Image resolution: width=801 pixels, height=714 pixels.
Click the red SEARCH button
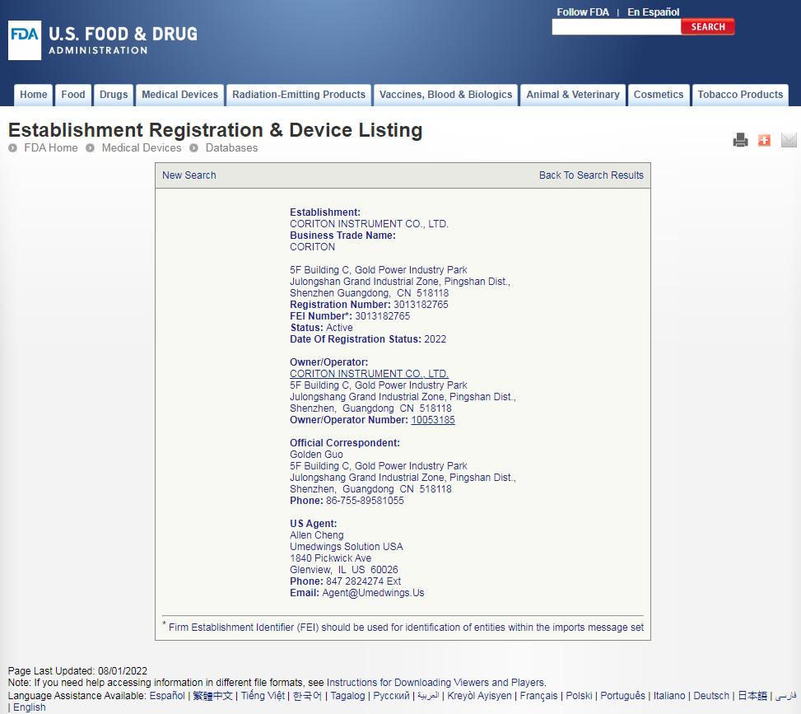click(x=708, y=27)
